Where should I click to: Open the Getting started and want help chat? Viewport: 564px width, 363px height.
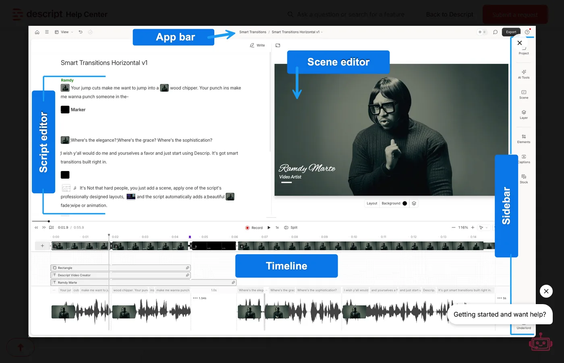pyautogui.click(x=500, y=314)
